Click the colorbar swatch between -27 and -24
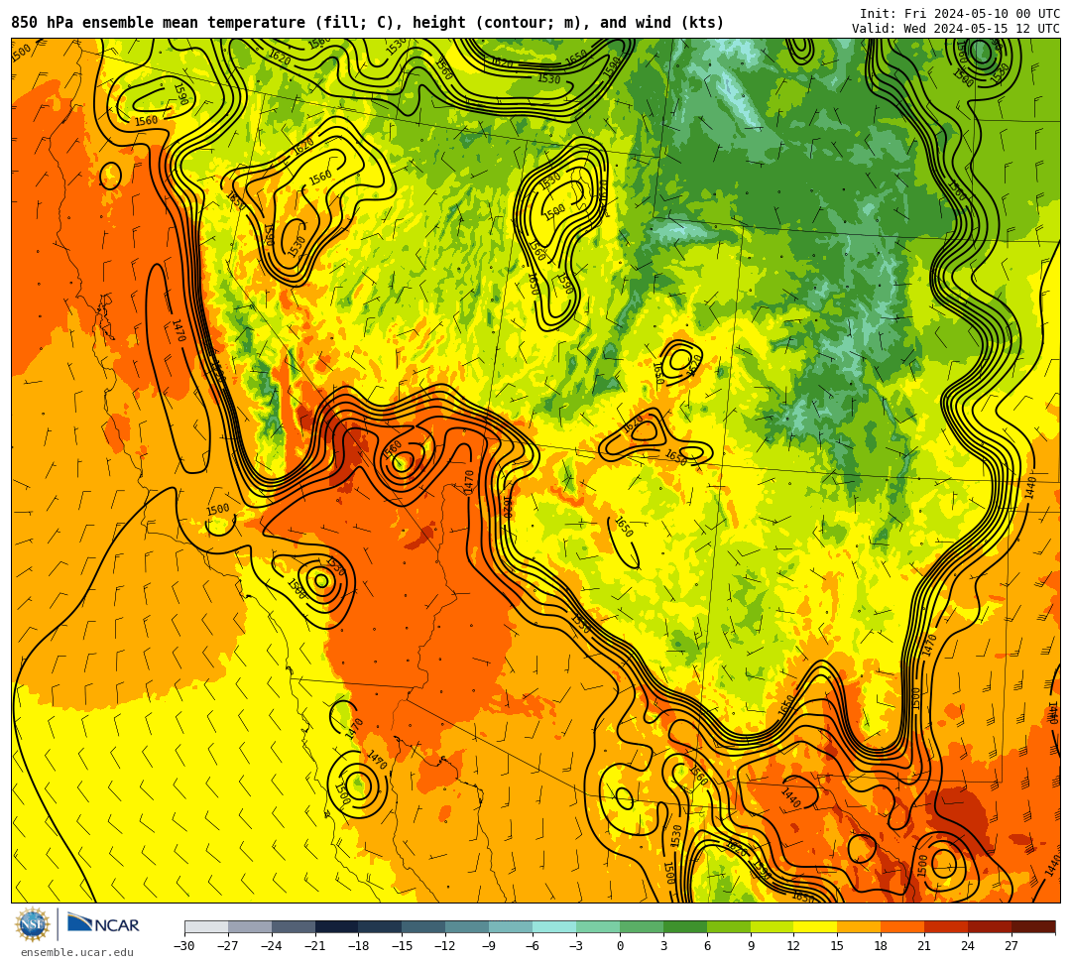The height and width of the screenshot is (965, 1071). 250,926
